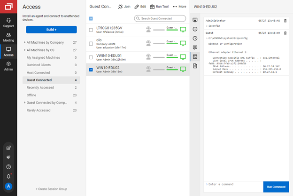Open the notifications bell
293x196 pixels.
point(8,176)
